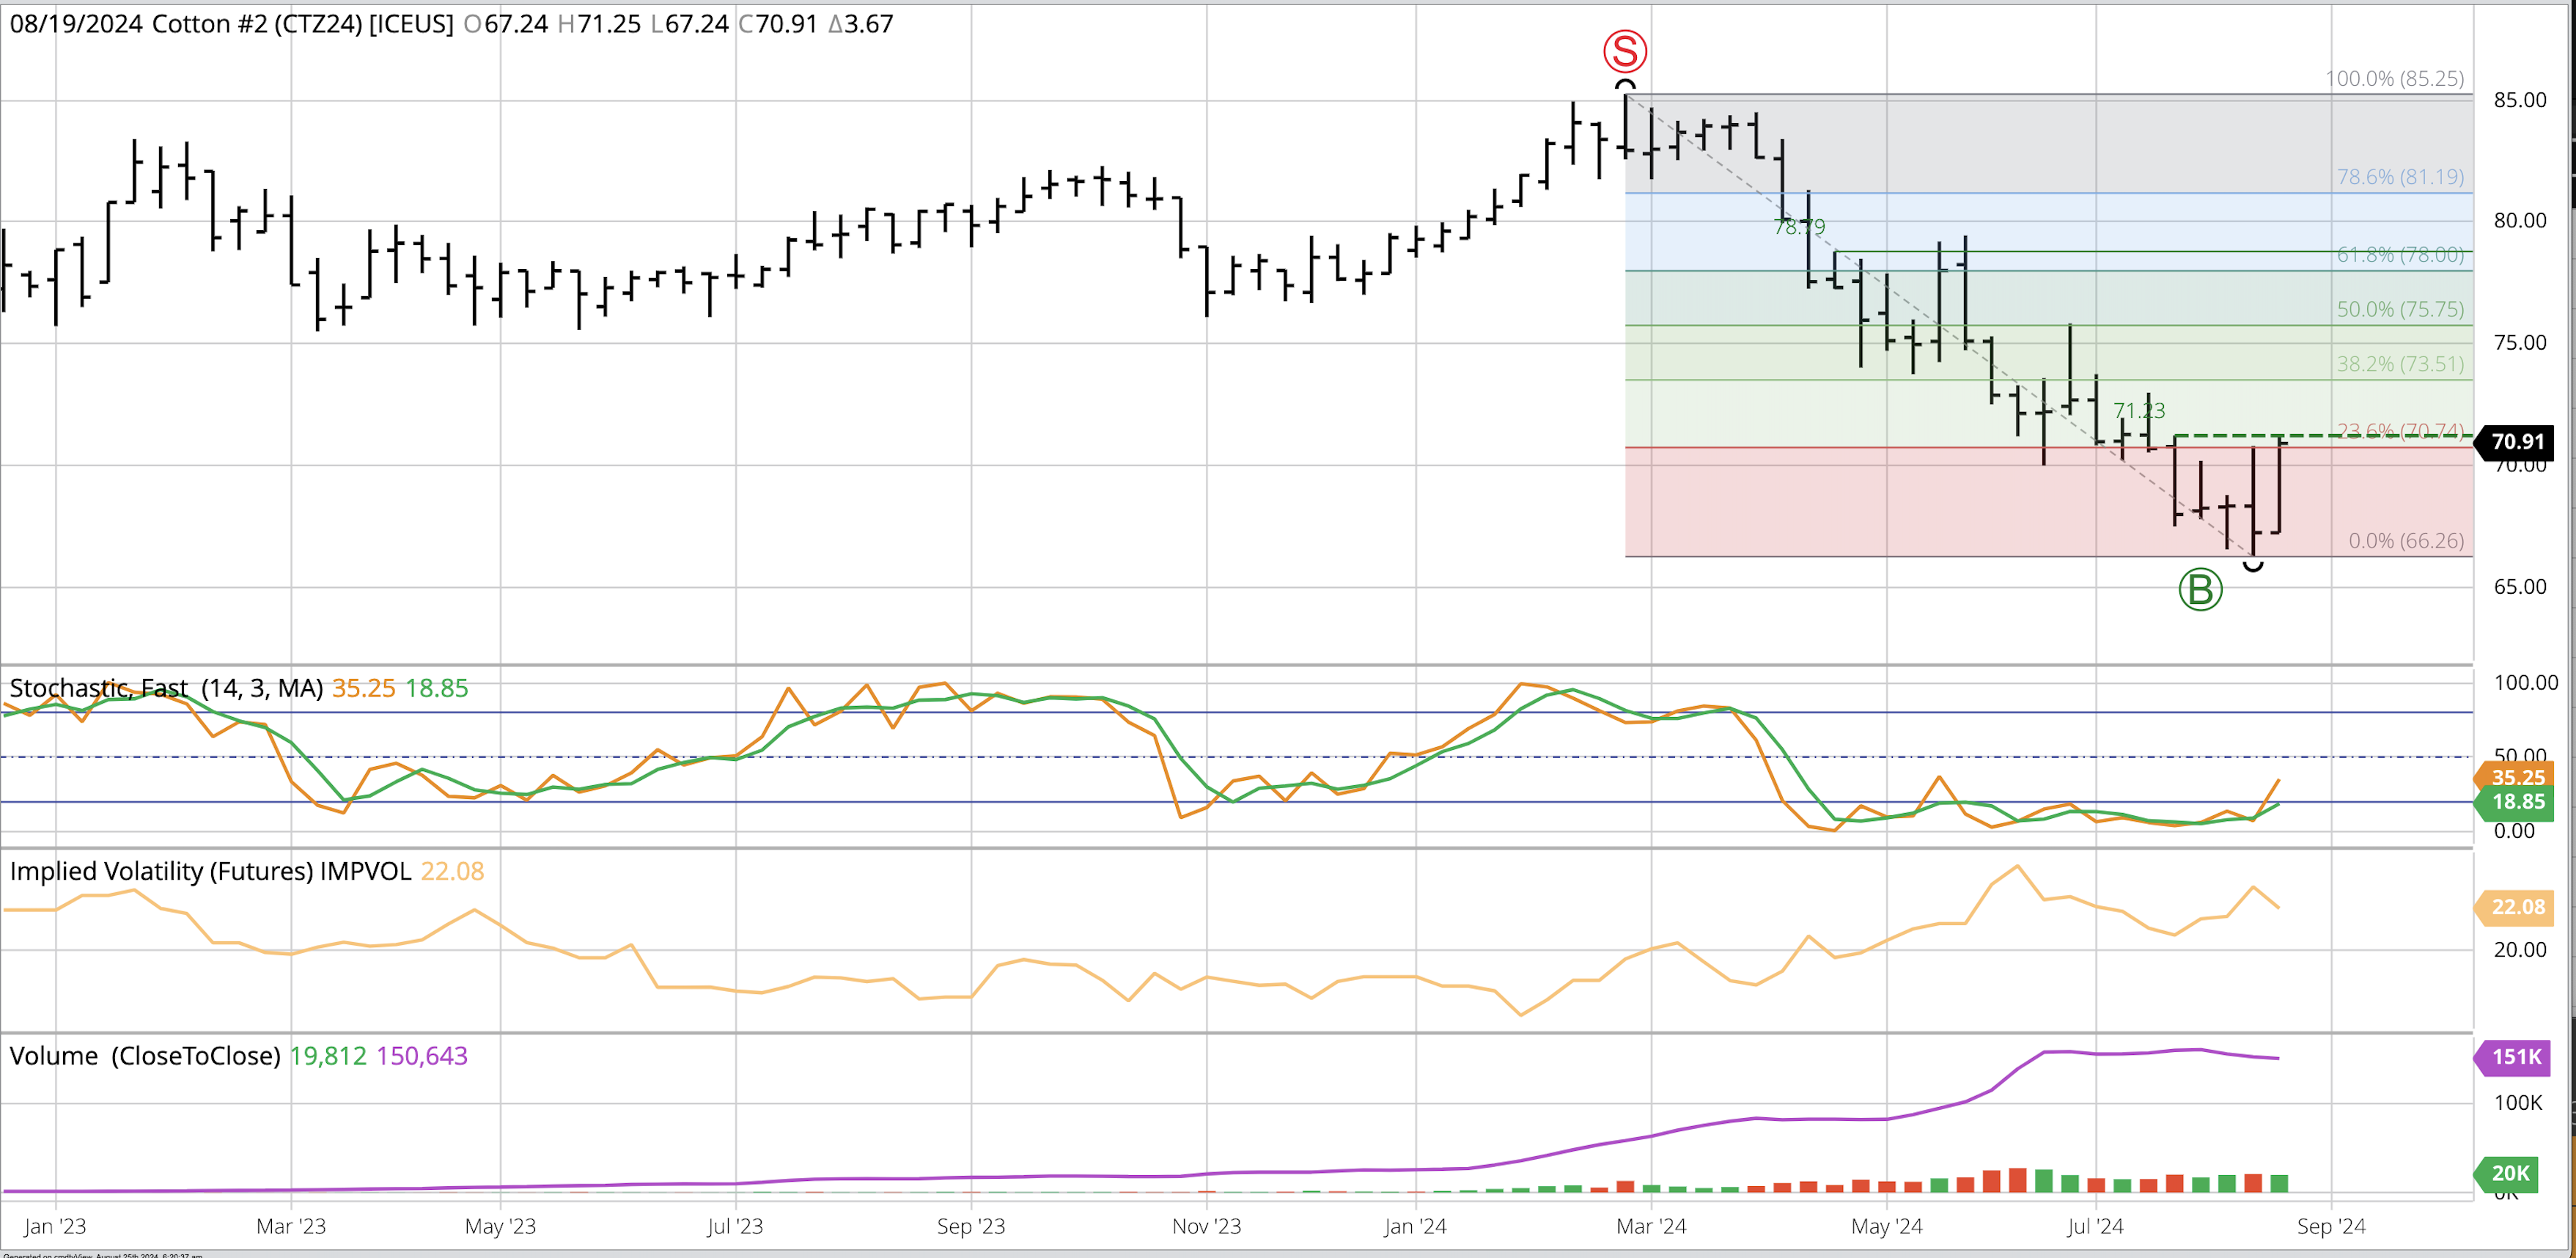The height and width of the screenshot is (1258, 2576).
Task: Click the green 20K volume tag
Action: 2510,1173
